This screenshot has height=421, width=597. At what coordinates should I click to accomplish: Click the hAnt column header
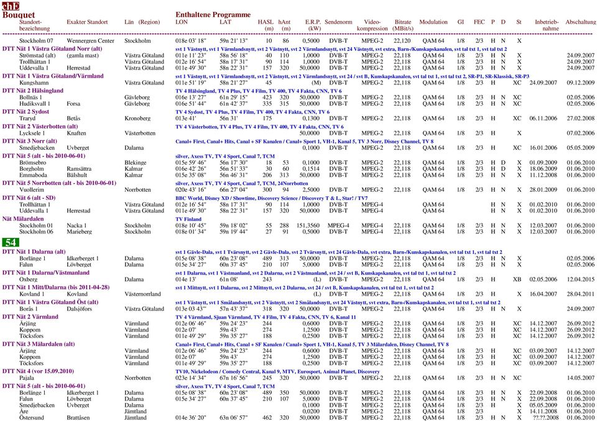click(x=284, y=25)
